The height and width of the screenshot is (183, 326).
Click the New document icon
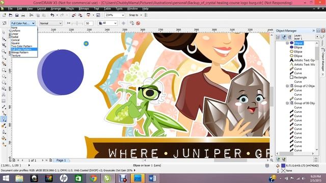(4, 15)
